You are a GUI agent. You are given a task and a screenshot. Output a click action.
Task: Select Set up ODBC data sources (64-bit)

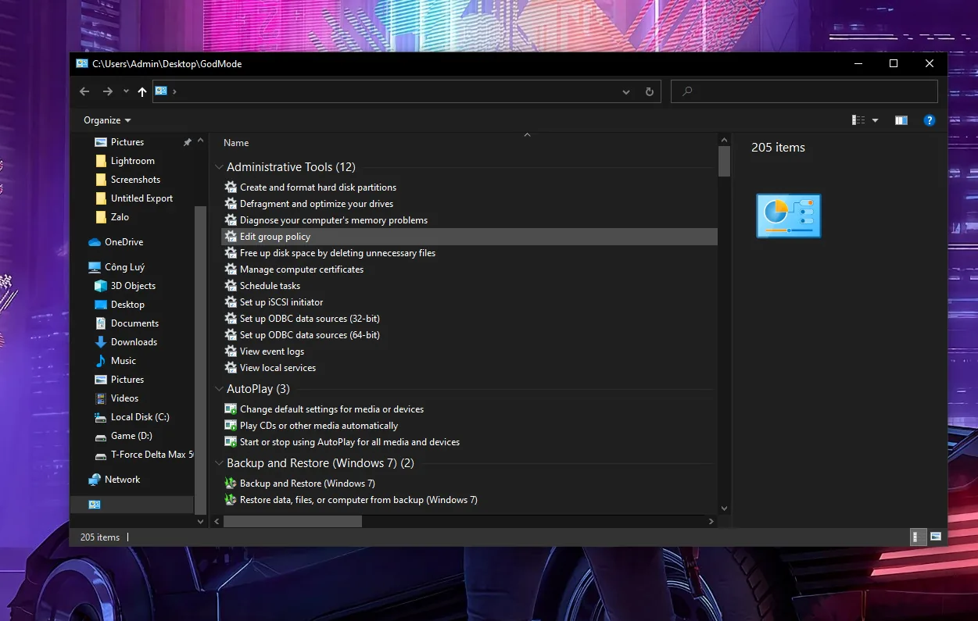point(310,335)
